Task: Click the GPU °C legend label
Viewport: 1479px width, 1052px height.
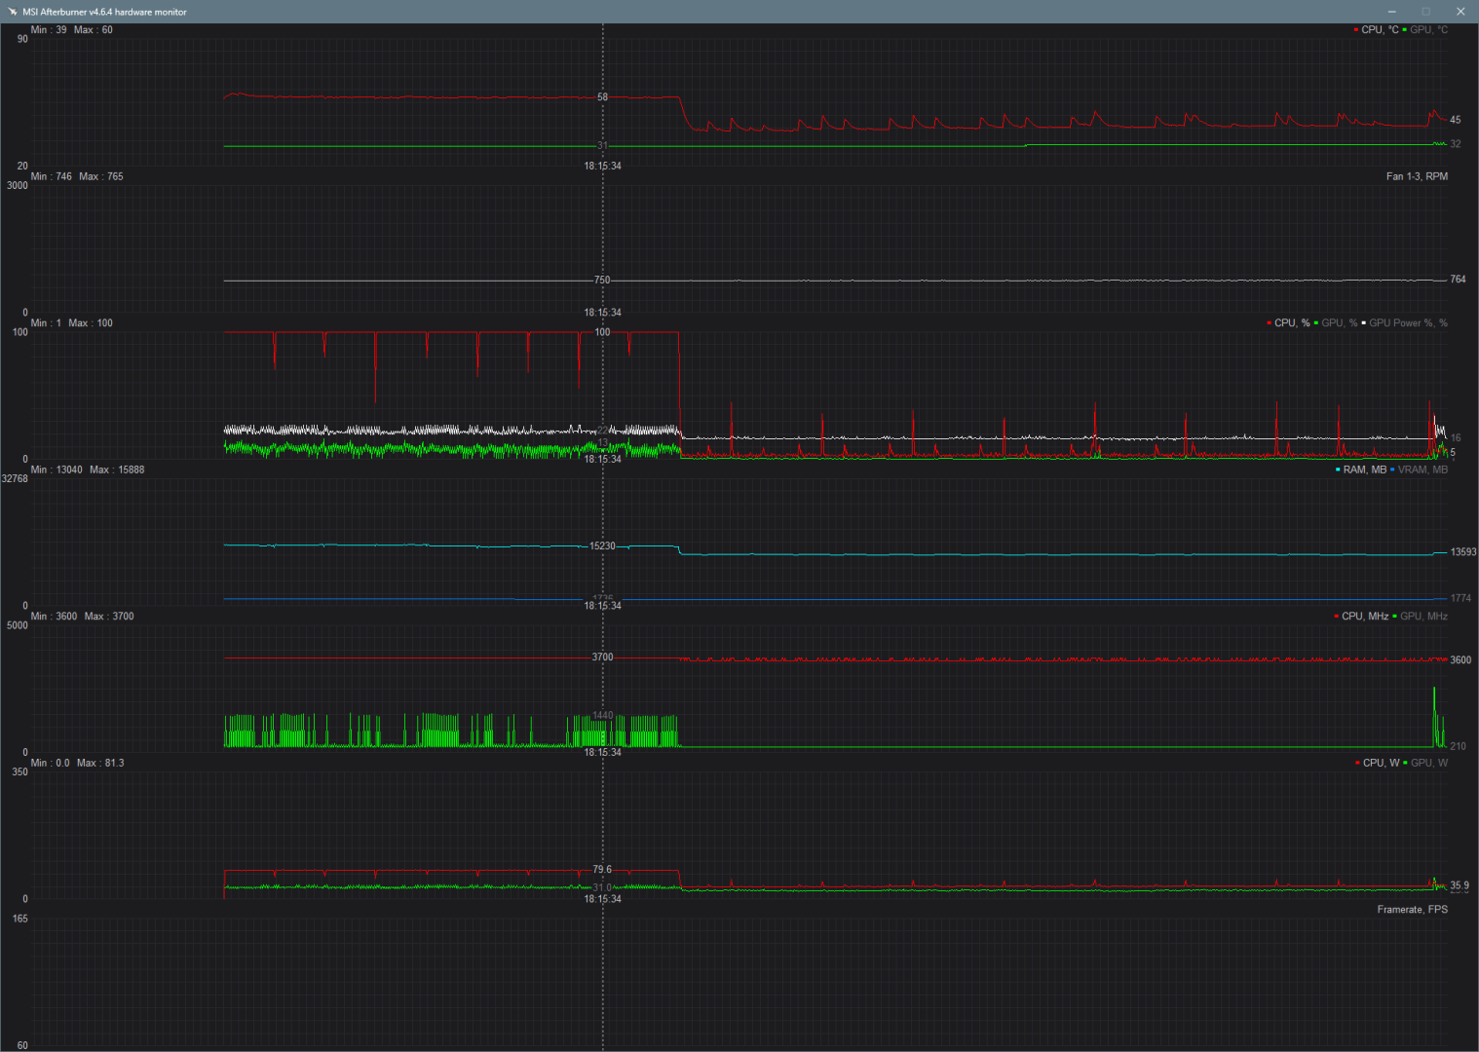Action: pyautogui.click(x=1429, y=30)
